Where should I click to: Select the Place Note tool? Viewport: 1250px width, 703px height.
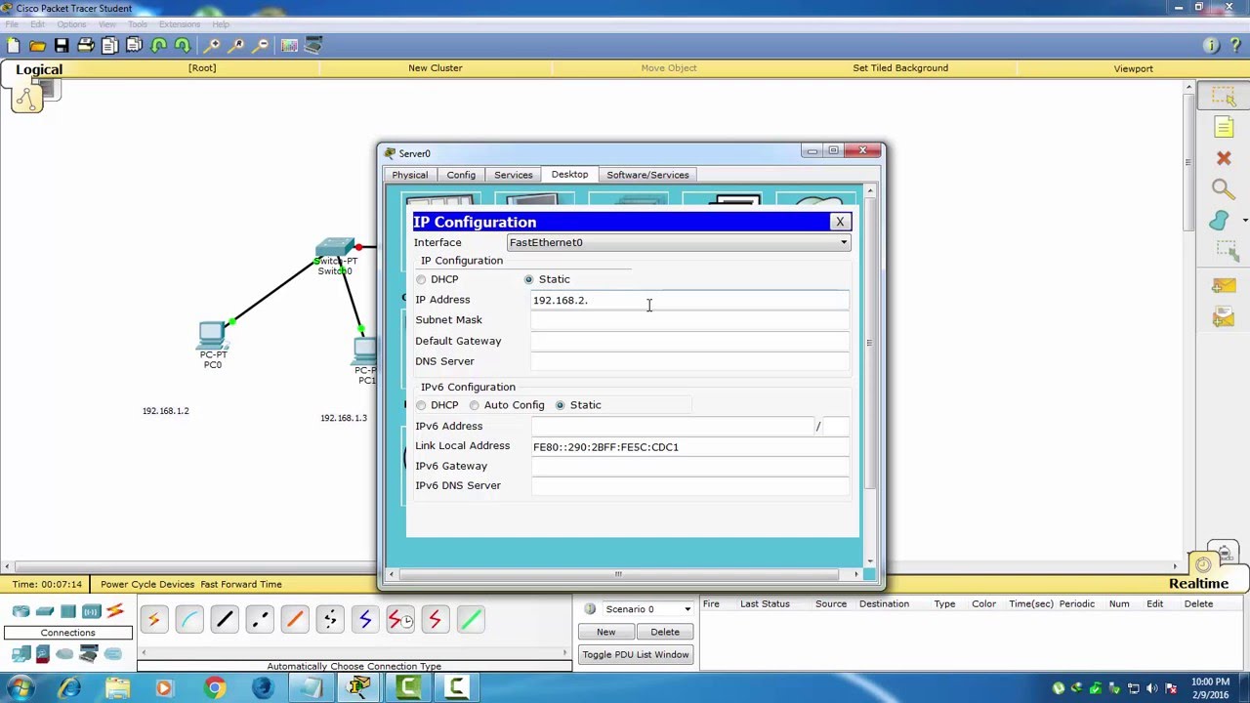click(1224, 127)
